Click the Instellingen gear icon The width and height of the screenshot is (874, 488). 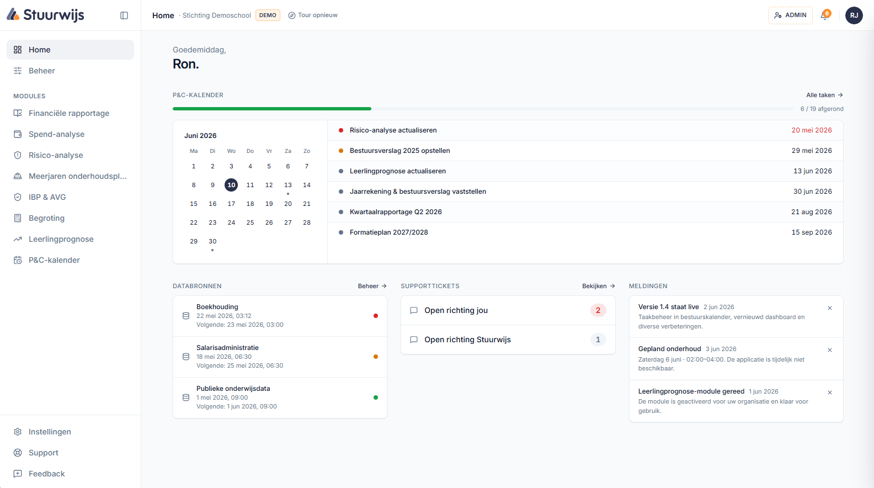coord(18,432)
